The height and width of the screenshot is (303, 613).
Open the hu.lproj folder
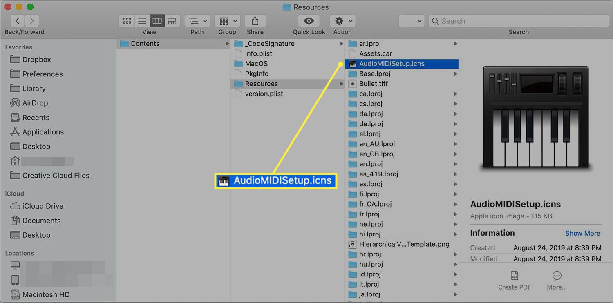click(x=402, y=264)
